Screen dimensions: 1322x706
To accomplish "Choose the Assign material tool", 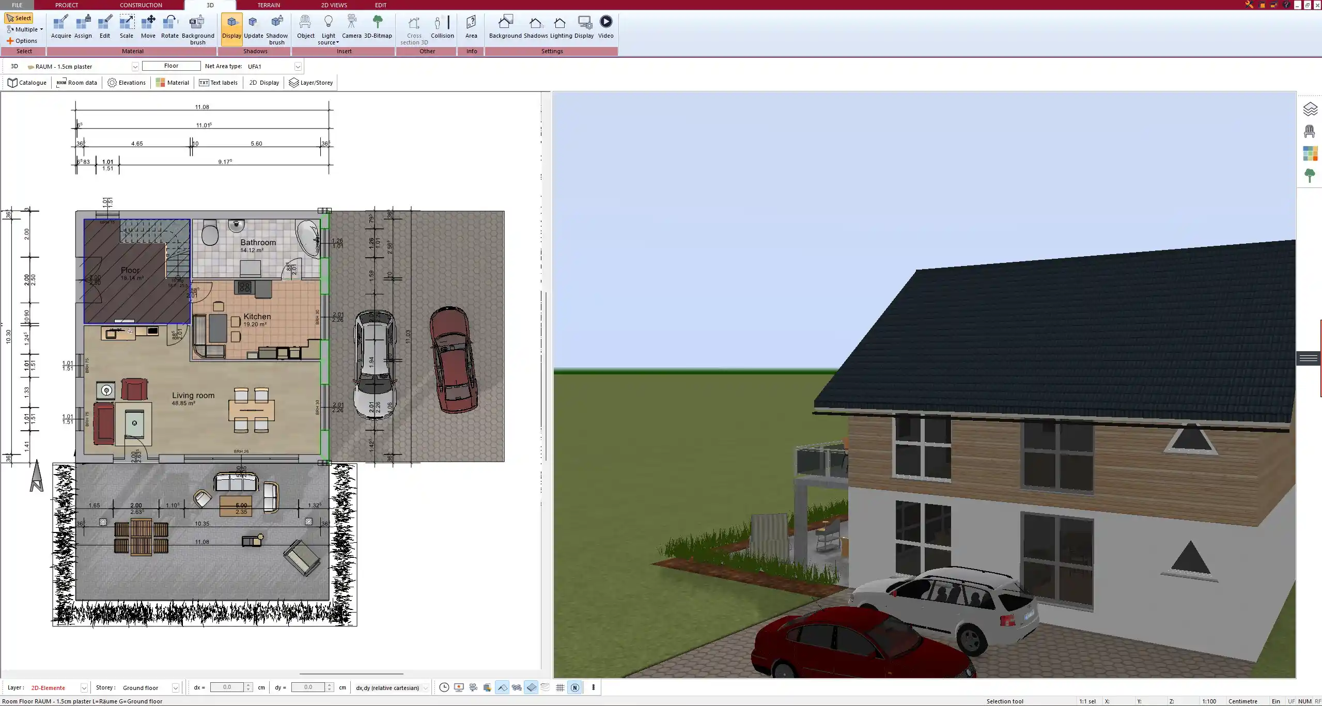I will coord(83,27).
